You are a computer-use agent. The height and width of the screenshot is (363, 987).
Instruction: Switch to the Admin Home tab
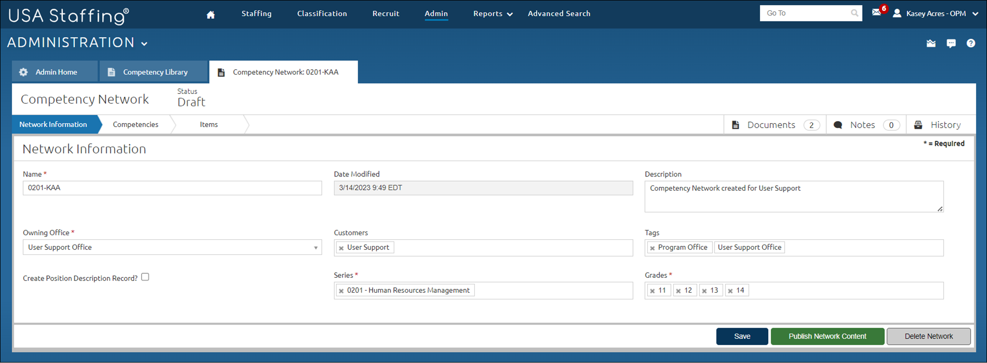click(x=54, y=72)
